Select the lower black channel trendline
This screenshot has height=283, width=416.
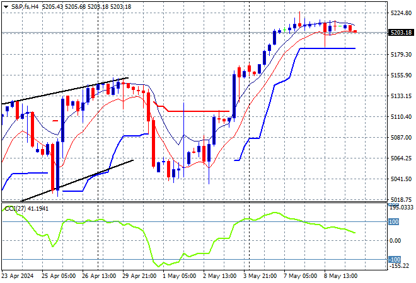point(77,180)
